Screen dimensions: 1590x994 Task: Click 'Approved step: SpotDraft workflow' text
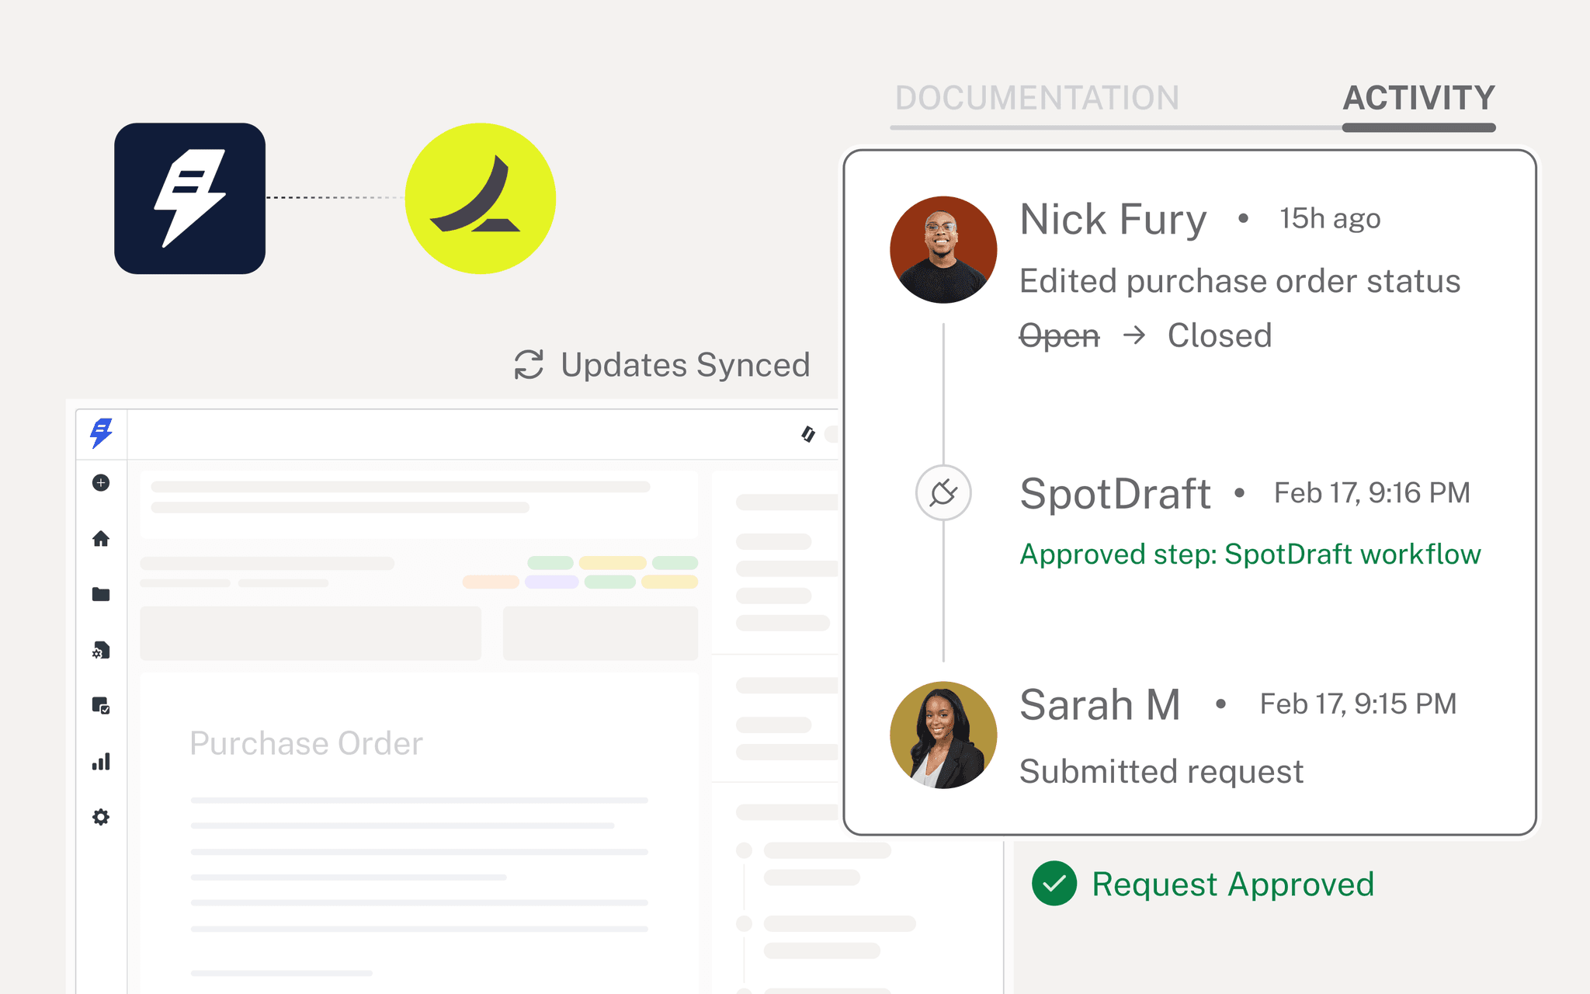tap(1250, 554)
